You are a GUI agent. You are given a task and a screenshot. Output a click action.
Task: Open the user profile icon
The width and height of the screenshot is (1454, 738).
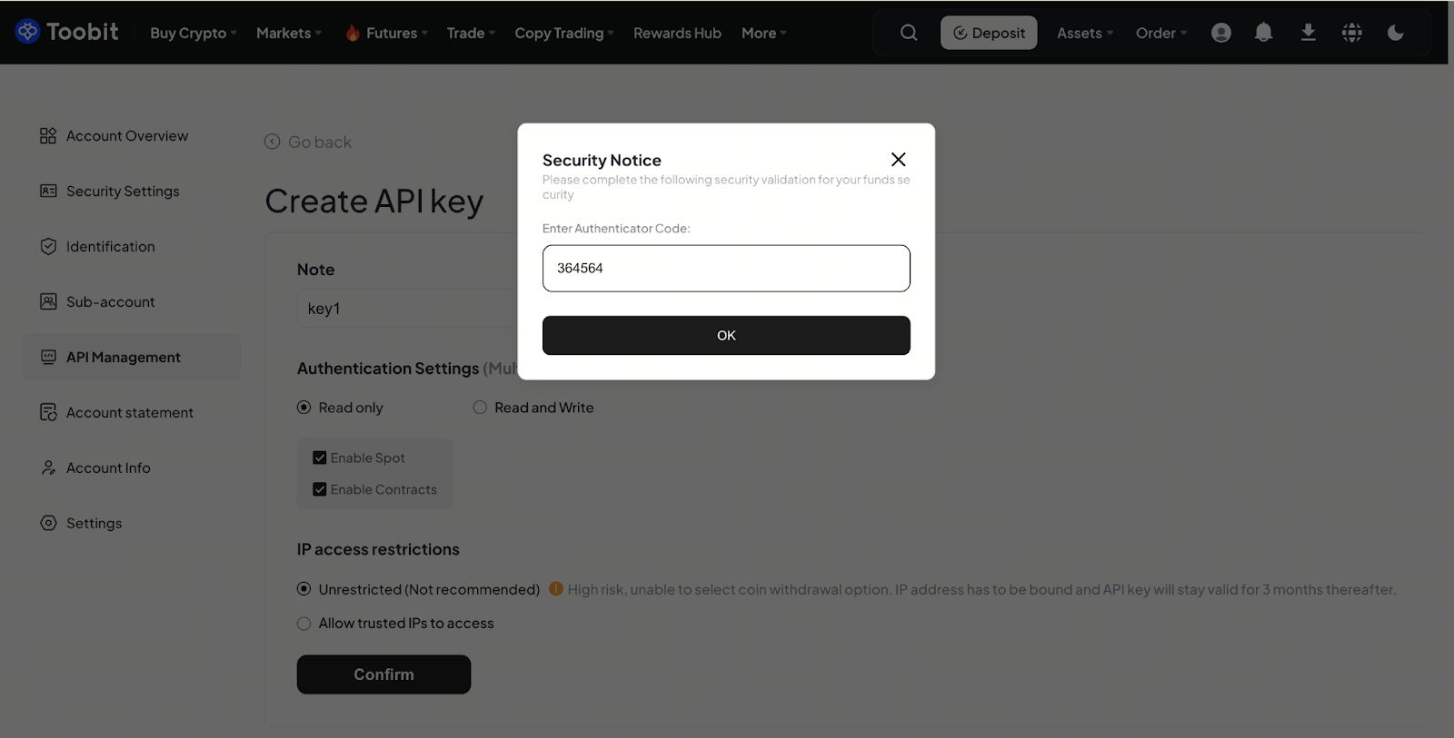coord(1221,33)
